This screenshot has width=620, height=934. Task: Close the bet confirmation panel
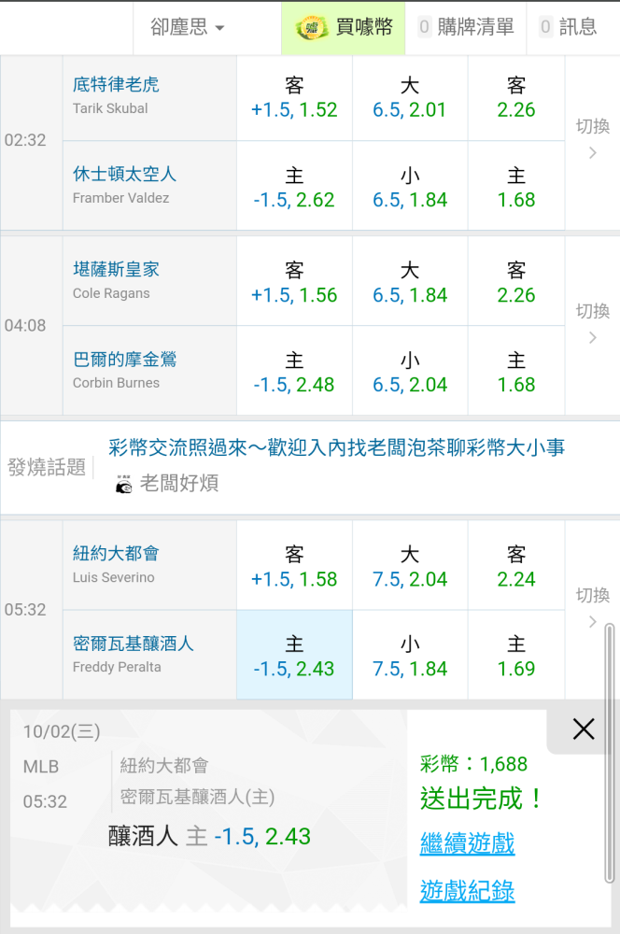(x=584, y=729)
